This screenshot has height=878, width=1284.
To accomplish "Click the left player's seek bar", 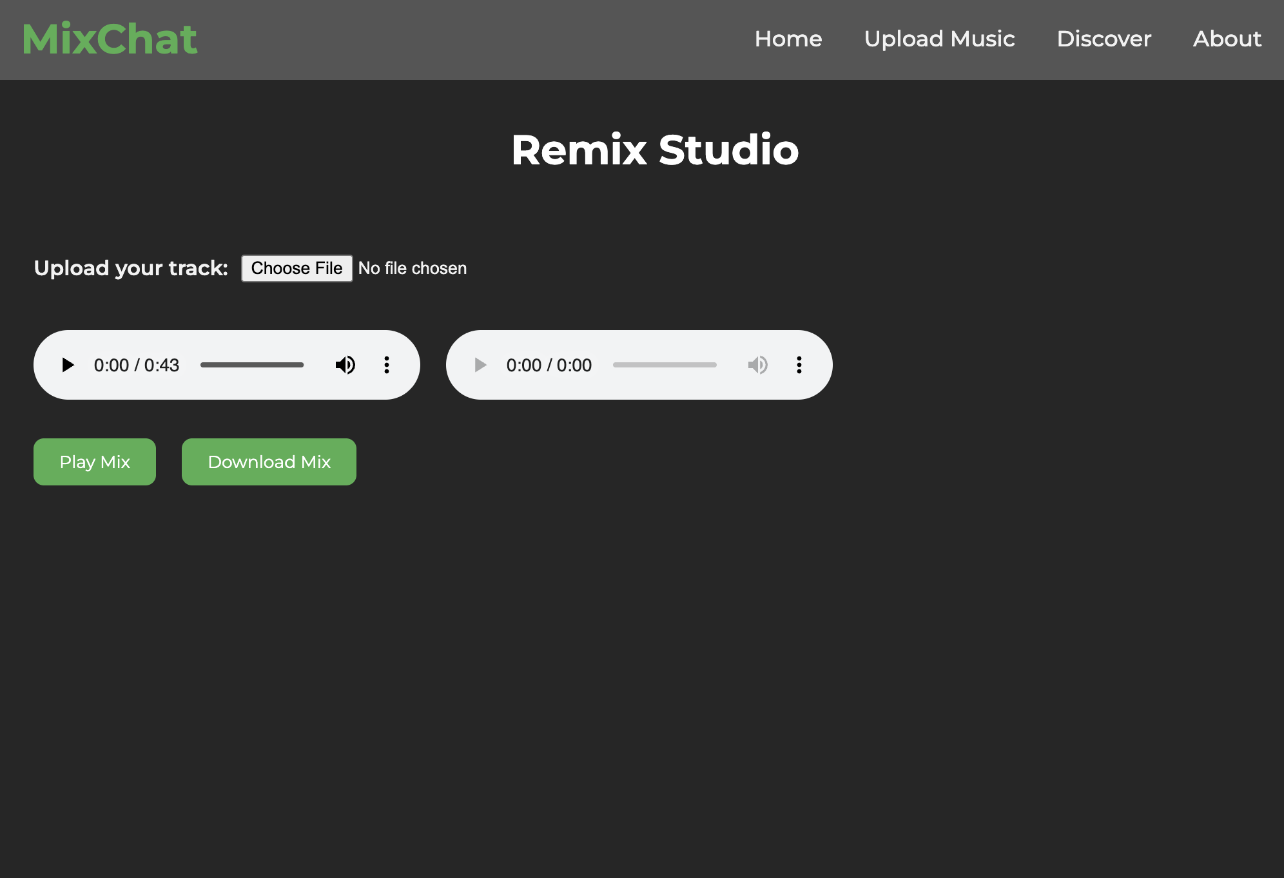I will (252, 365).
